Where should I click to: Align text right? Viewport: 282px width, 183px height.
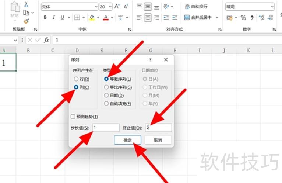pyautogui.click(x=157, y=17)
